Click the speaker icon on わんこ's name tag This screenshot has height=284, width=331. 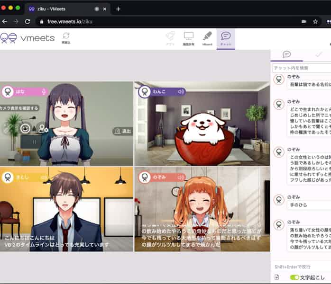click(x=180, y=92)
